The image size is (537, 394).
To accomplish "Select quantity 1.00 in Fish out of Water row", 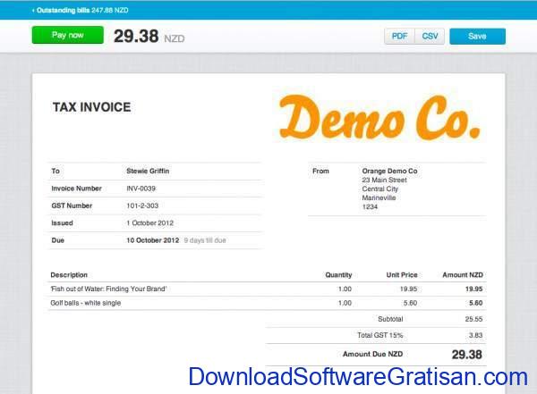I will tap(345, 289).
